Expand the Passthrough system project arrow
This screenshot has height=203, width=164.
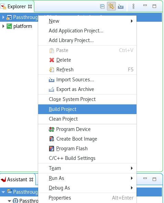[3, 17]
